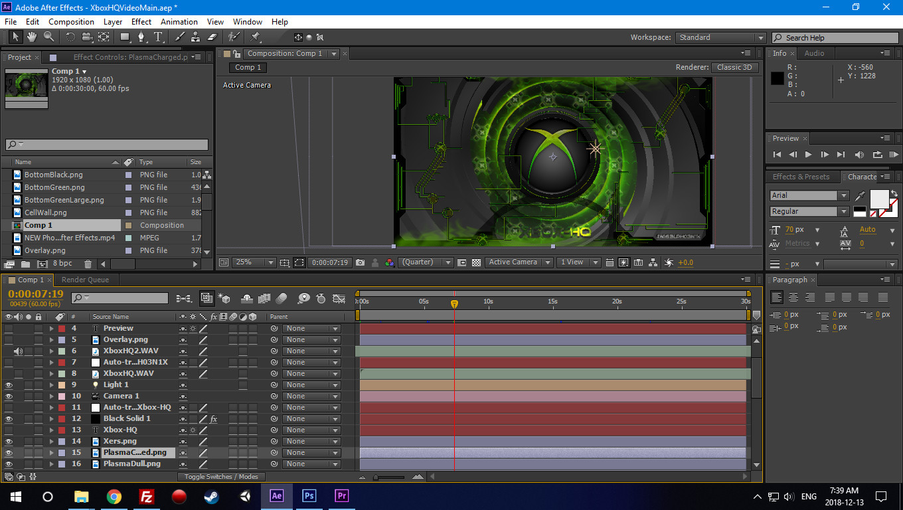The width and height of the screenshot is (903, 510).
Task: Click the red label swatch of Preview layer
Action: (x=62, y=328)
